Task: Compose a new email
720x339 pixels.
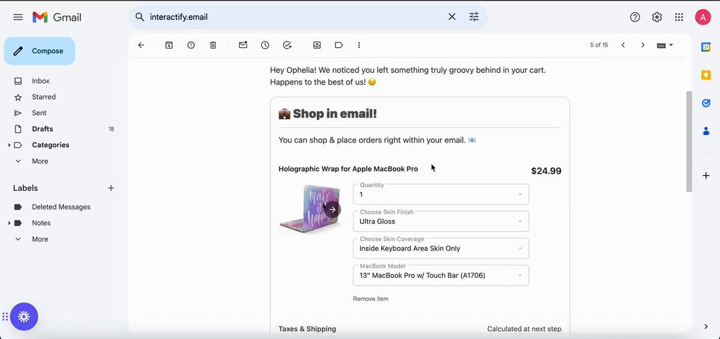Action: click(x=40, y=51)
